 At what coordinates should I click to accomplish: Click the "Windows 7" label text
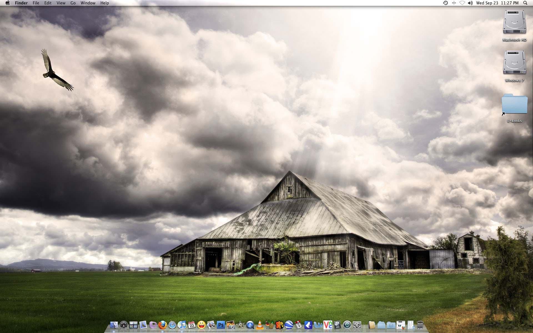click(514, 80)
